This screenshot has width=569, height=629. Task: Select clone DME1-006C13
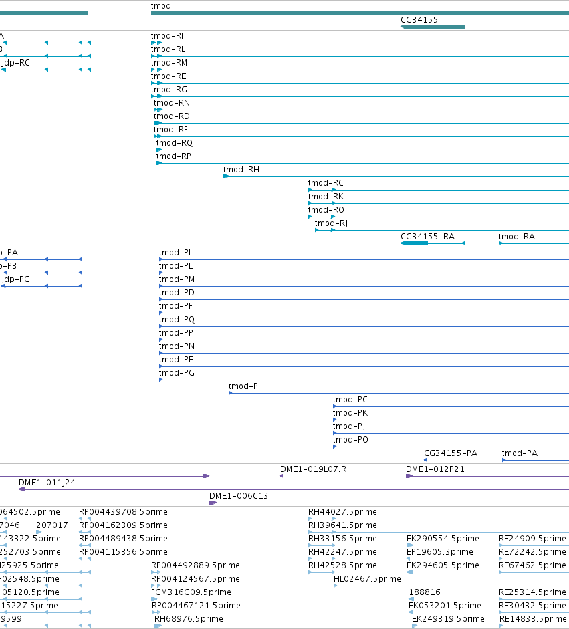pos(238,496)
